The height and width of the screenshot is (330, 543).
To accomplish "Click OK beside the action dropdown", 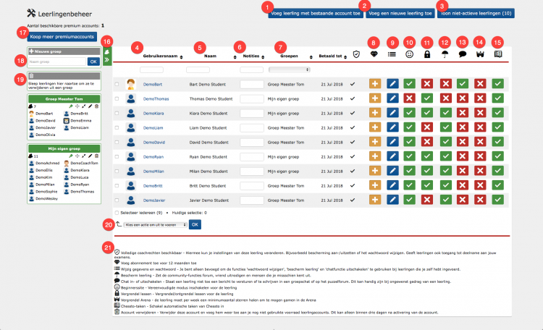I will tap(195, 224).
